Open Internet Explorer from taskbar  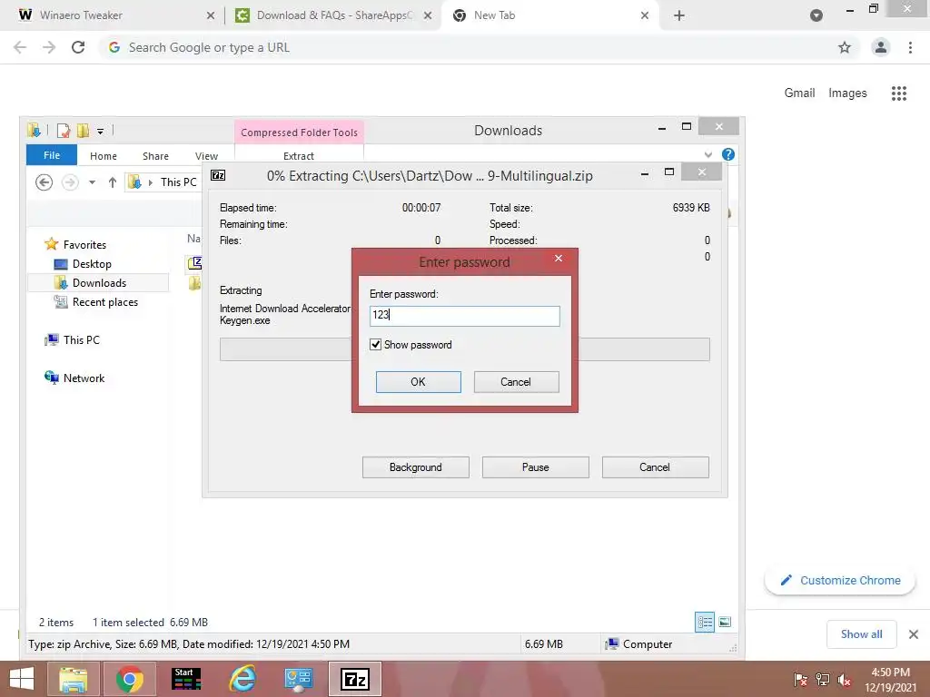coord(242,679)
